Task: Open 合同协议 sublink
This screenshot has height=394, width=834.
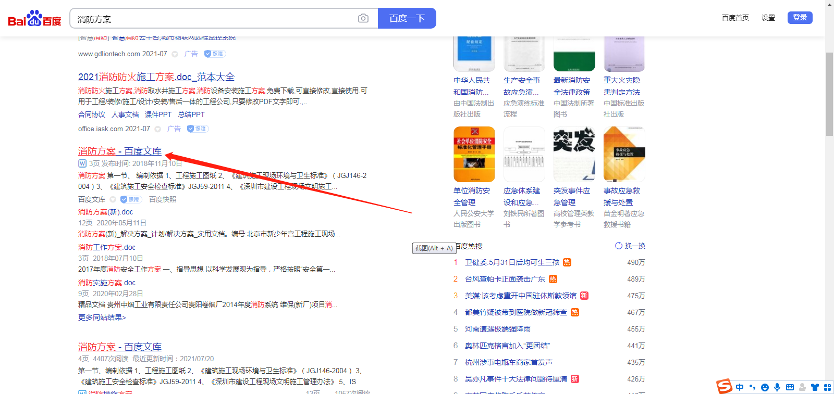Action: [92, 115]
